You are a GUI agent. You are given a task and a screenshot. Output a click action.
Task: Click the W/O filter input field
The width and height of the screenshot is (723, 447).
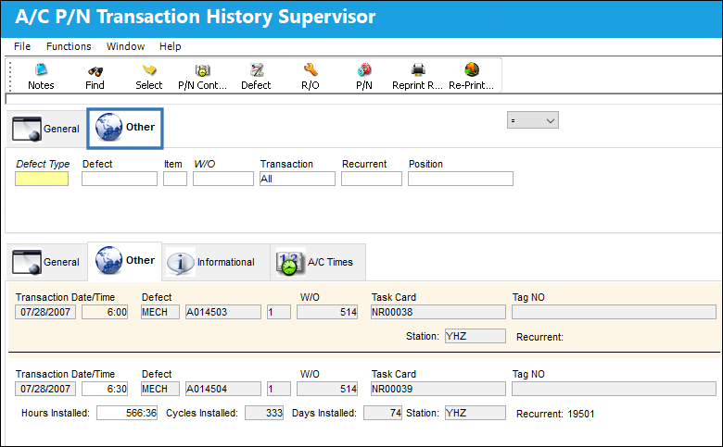[223, 179]
